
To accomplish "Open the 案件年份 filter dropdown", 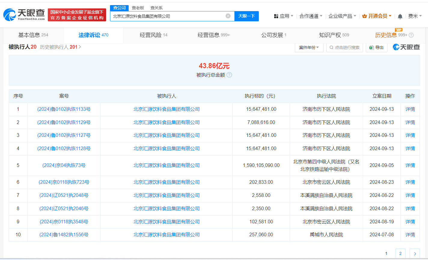I will (x=309, y=47).
